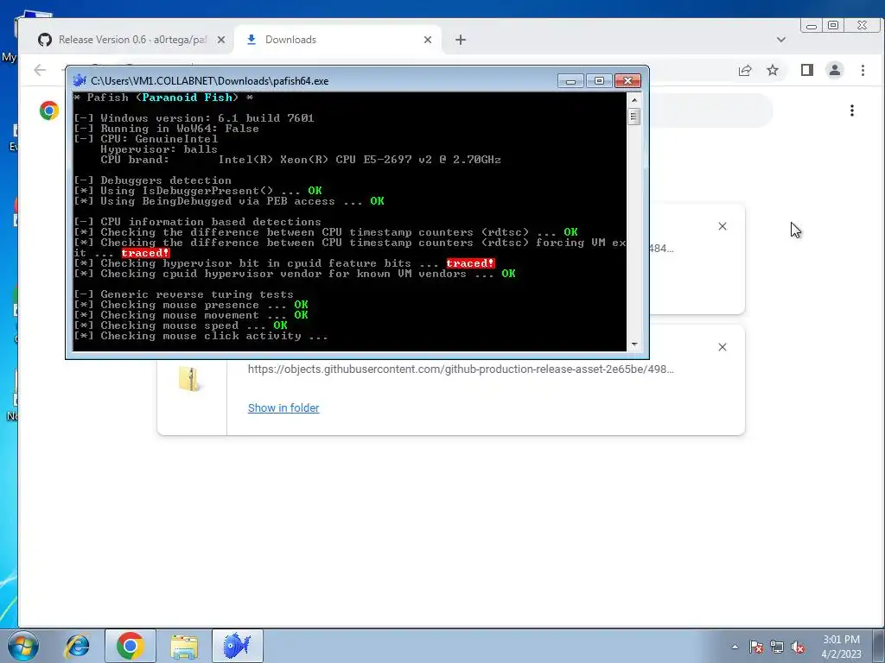885x663 pixels.
Task: Click Checking mouse click activity line
Action: [201, 336]
